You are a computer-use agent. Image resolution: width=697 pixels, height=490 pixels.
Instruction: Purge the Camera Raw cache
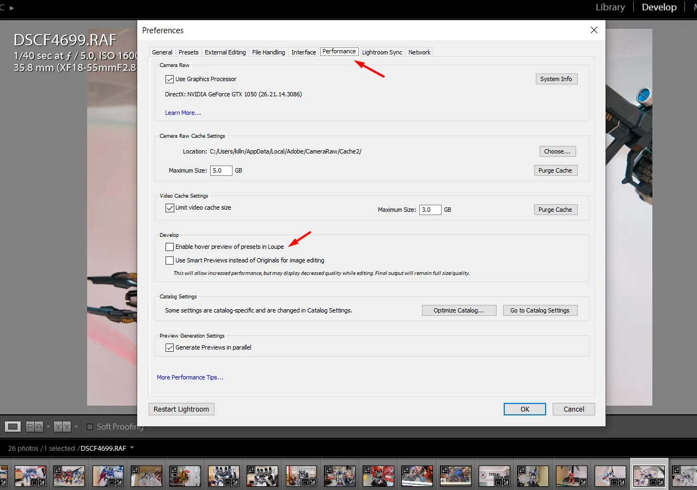[555, 170]
